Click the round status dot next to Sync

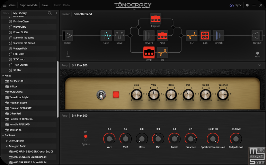(x=247, y=5)
